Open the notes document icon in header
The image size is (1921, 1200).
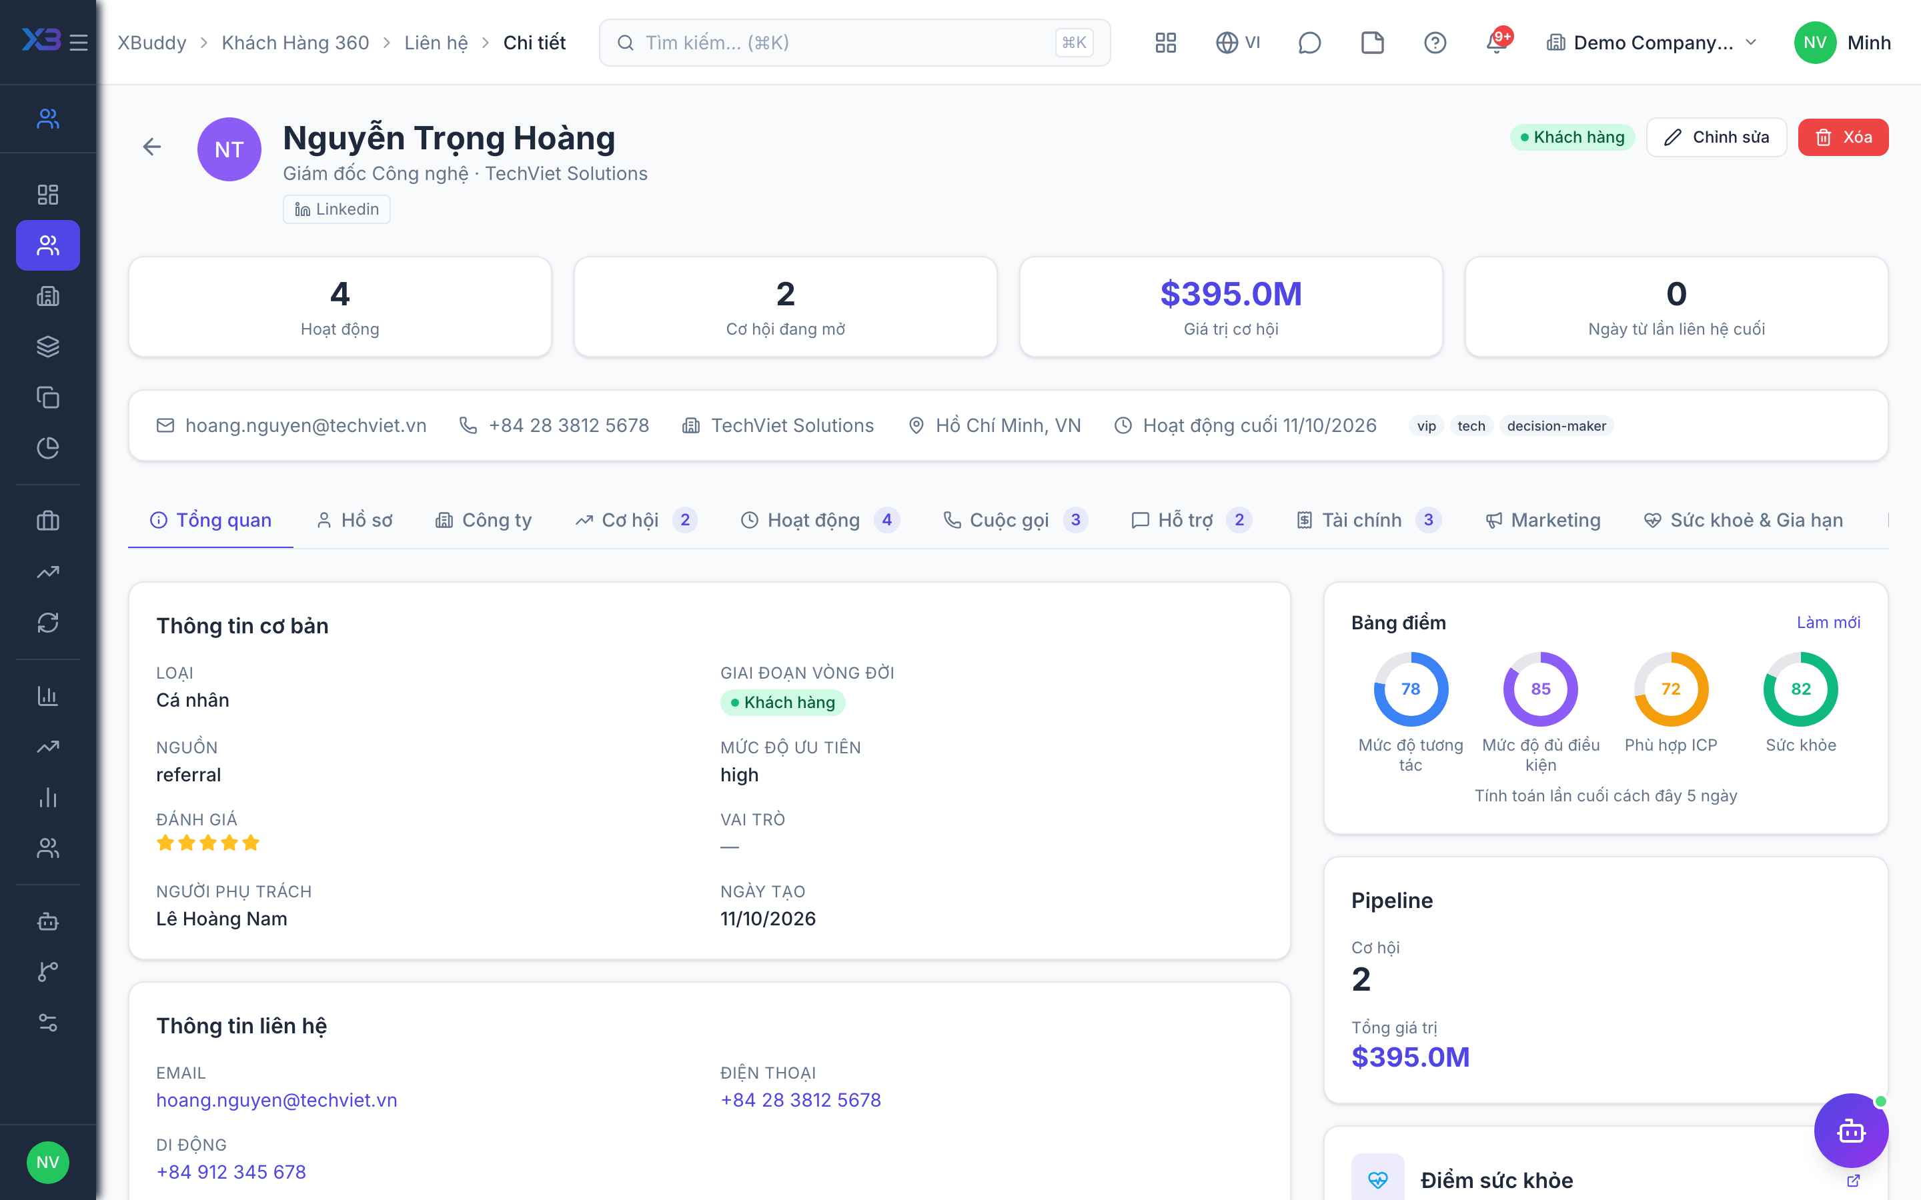[x=1373, y=42]
